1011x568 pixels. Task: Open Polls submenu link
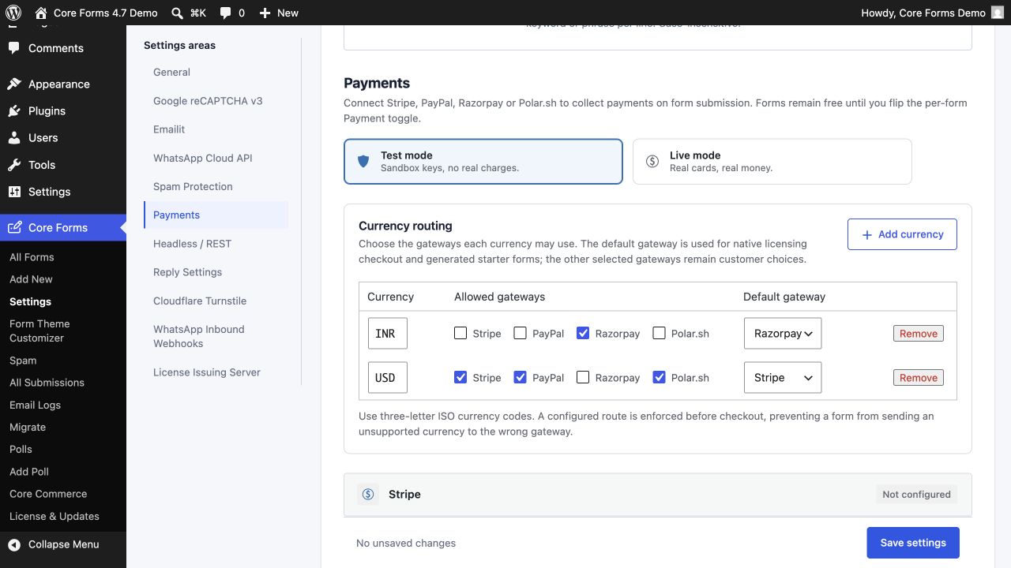pos(21,449)
